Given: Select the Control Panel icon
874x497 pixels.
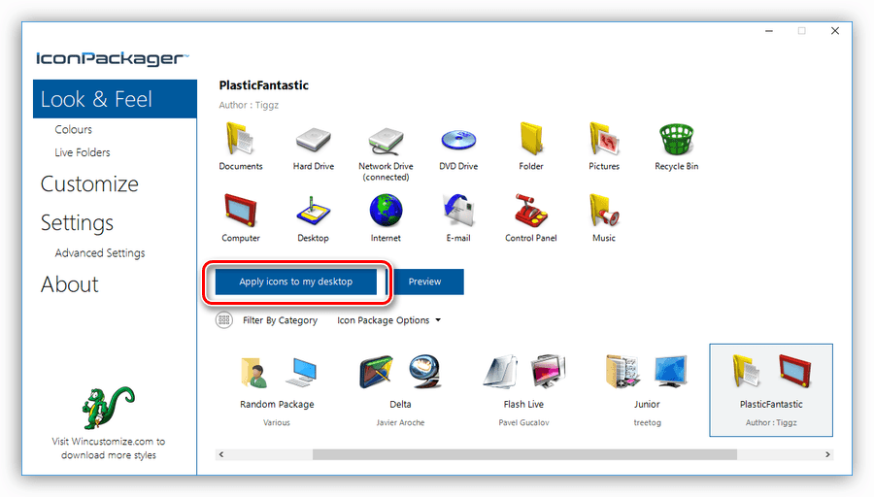Looking at the screenshot, I should 530,211.
